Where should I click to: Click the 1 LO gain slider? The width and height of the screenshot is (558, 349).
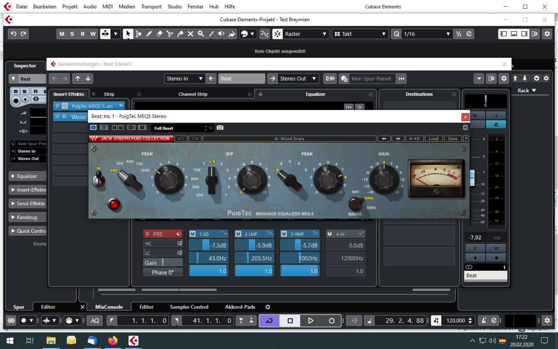pyautogui.click(x=209, y=246)
